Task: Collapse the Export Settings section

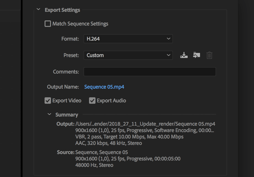Action: (39, 9)
